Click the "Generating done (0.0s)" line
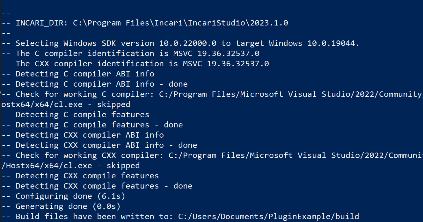Screen dimensions: 423x222 click(61, 206)
